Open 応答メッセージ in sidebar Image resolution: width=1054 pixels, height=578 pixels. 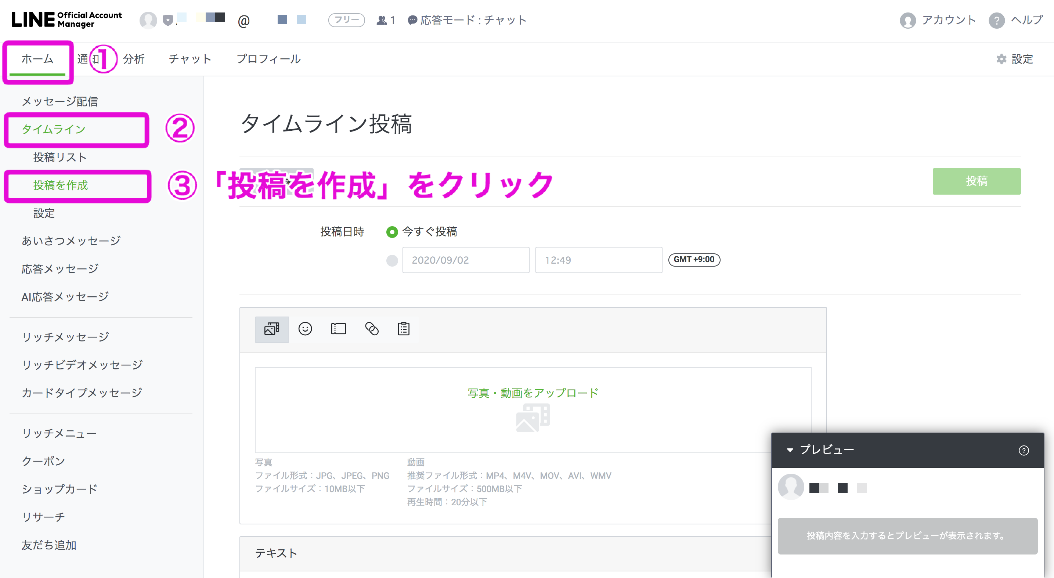[60, 269]
